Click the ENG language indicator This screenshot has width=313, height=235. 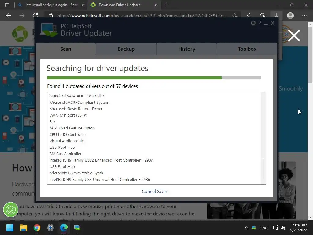click(264, 228)
